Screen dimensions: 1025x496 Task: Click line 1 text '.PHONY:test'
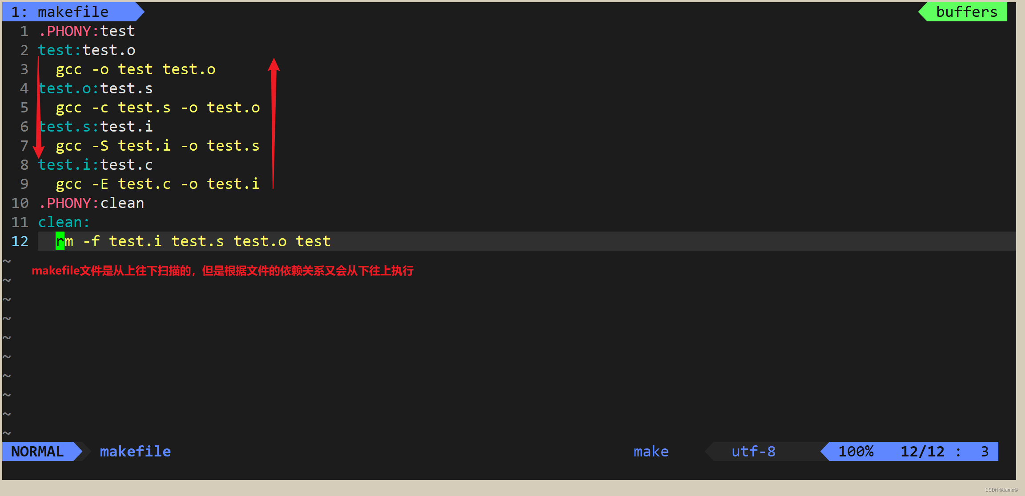(x=86, y=31)
